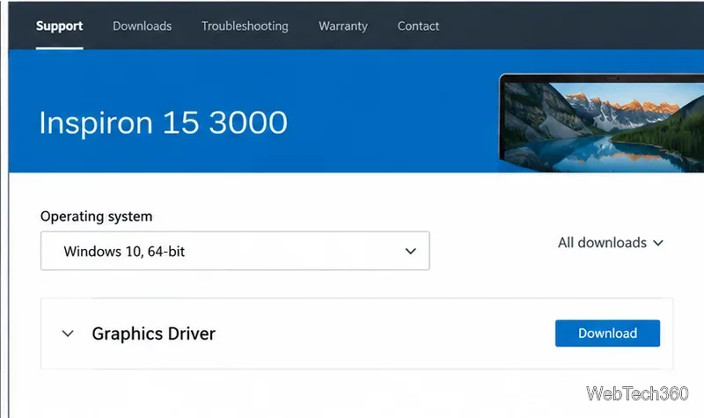Click the Inspiron 15 3000 heading
The image size is (704, 418).
[x=163, y=122]
